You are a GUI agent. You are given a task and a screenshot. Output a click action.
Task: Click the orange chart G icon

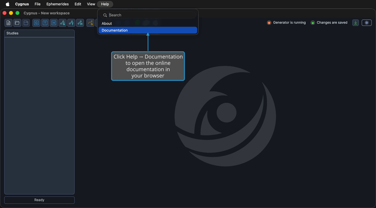90,23
